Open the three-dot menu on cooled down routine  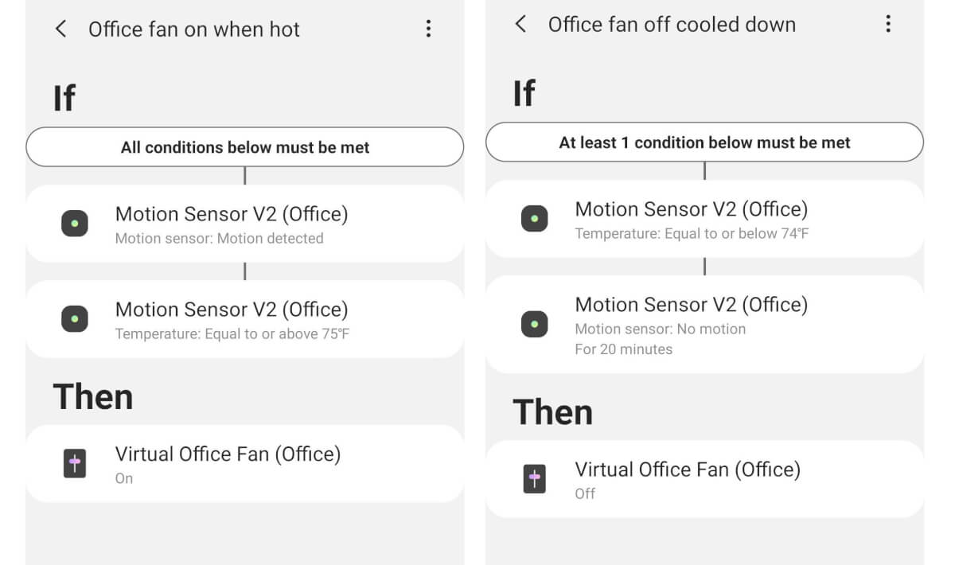click(888, 25)
